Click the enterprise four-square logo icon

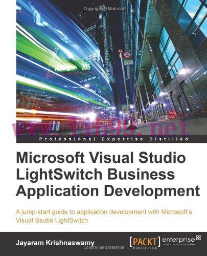198,238
